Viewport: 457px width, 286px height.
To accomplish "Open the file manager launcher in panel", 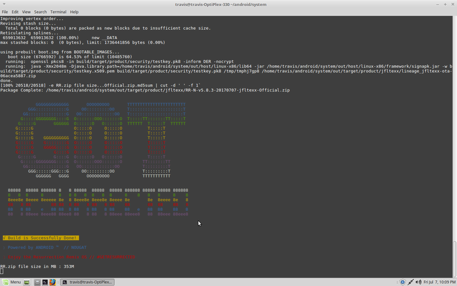I will pos(37,282).
